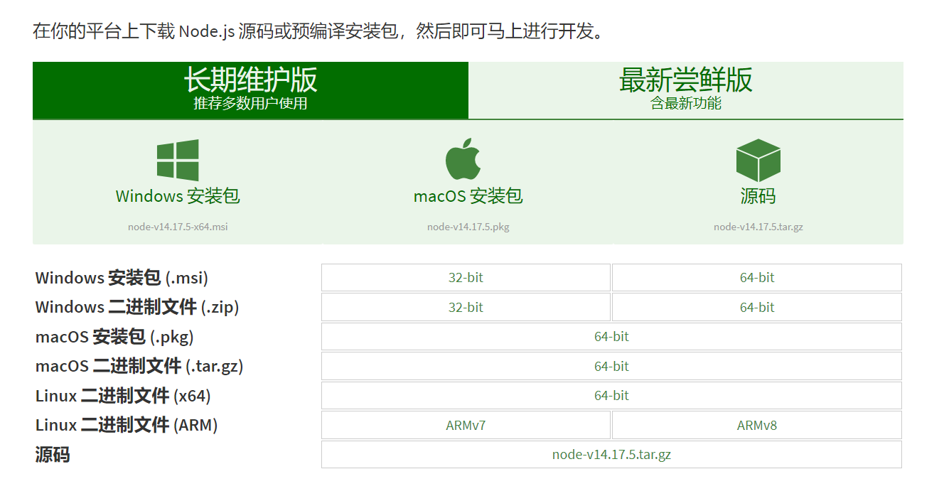944x496 pixels.
Task: Click the Apple macOS logo icon
Action: pyautogui.click(x=463, y=159)
